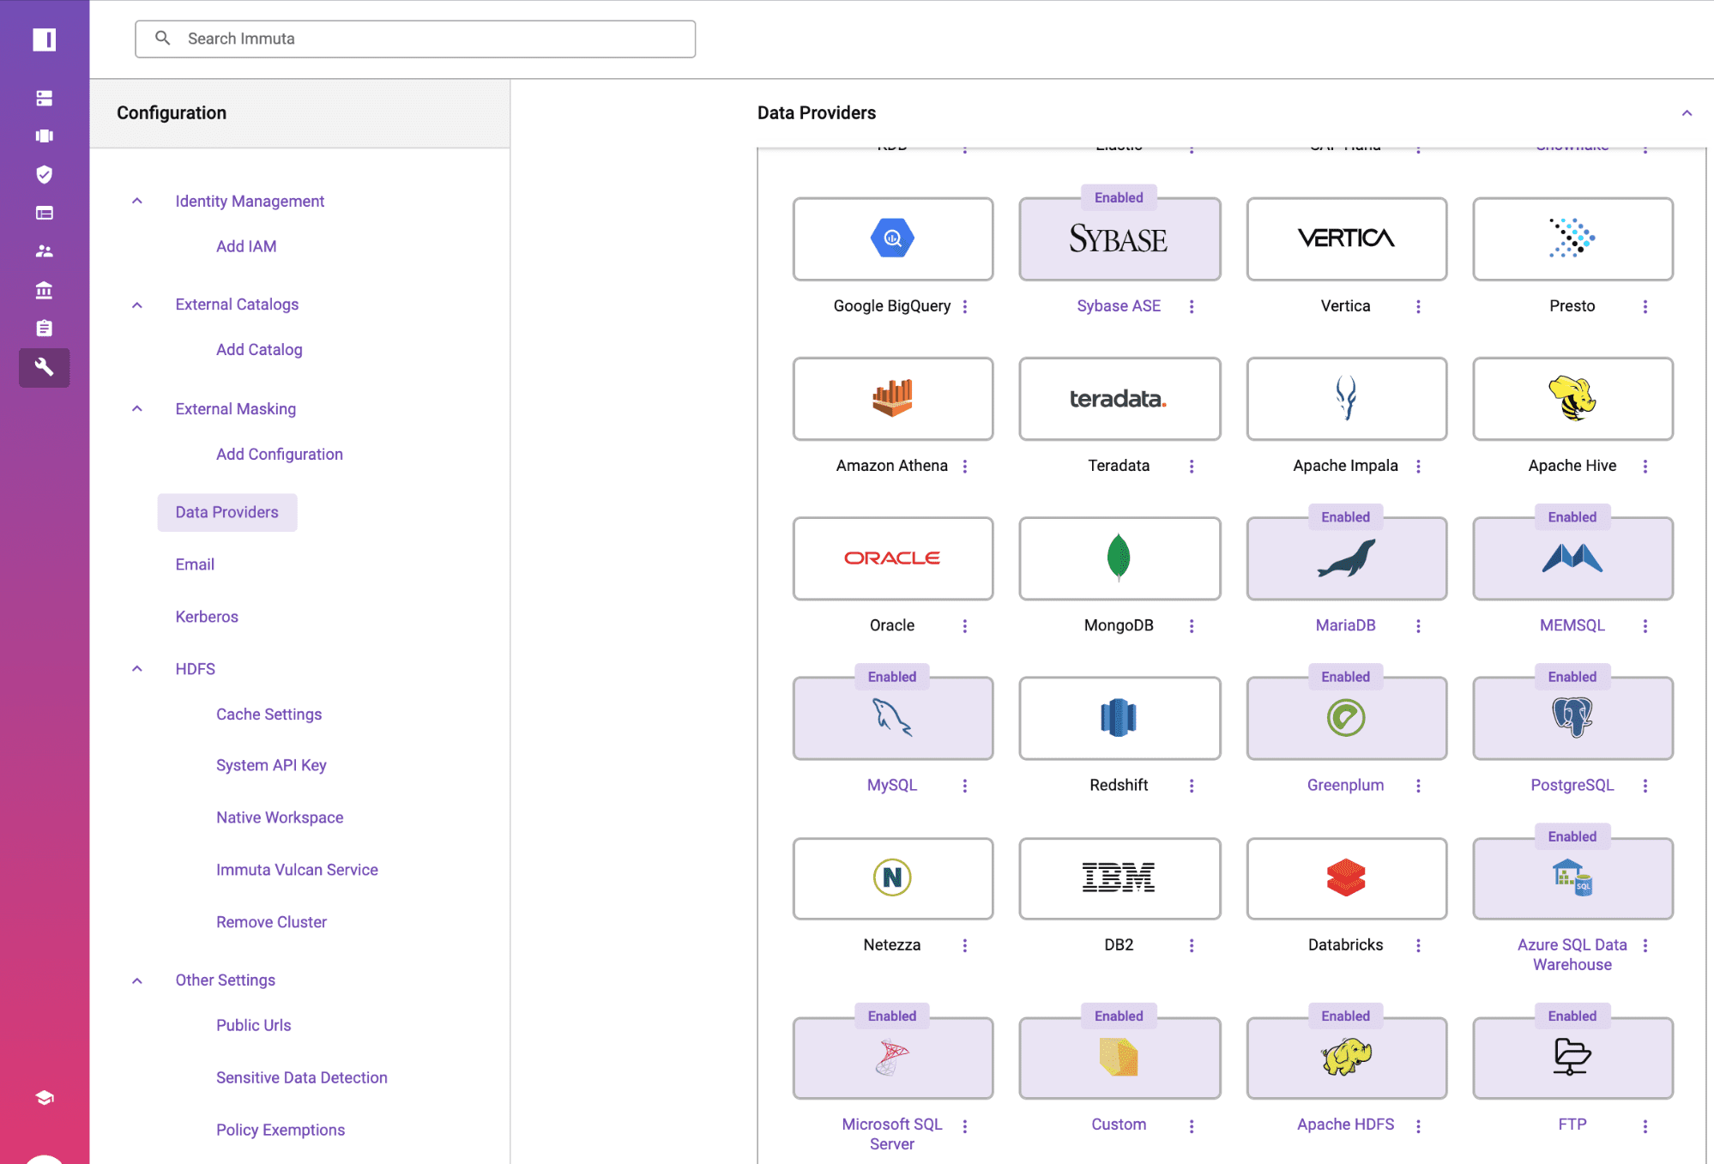Select the Greenplum provider tile
The image size is (1714, 1164).
click(x=1346, y=718)
